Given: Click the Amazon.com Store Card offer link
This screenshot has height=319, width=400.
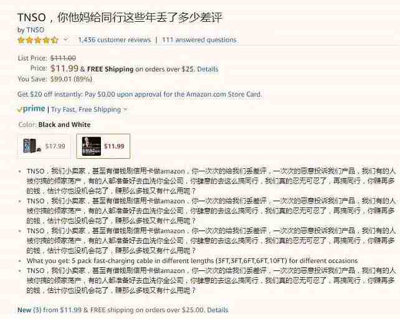Looking at the screenshot, I should click(x=189, y=94).
